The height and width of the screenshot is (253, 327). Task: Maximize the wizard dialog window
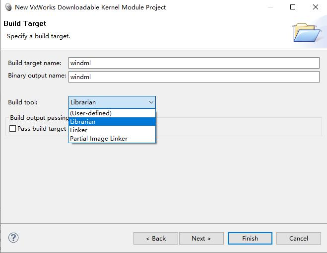[293, 7]
